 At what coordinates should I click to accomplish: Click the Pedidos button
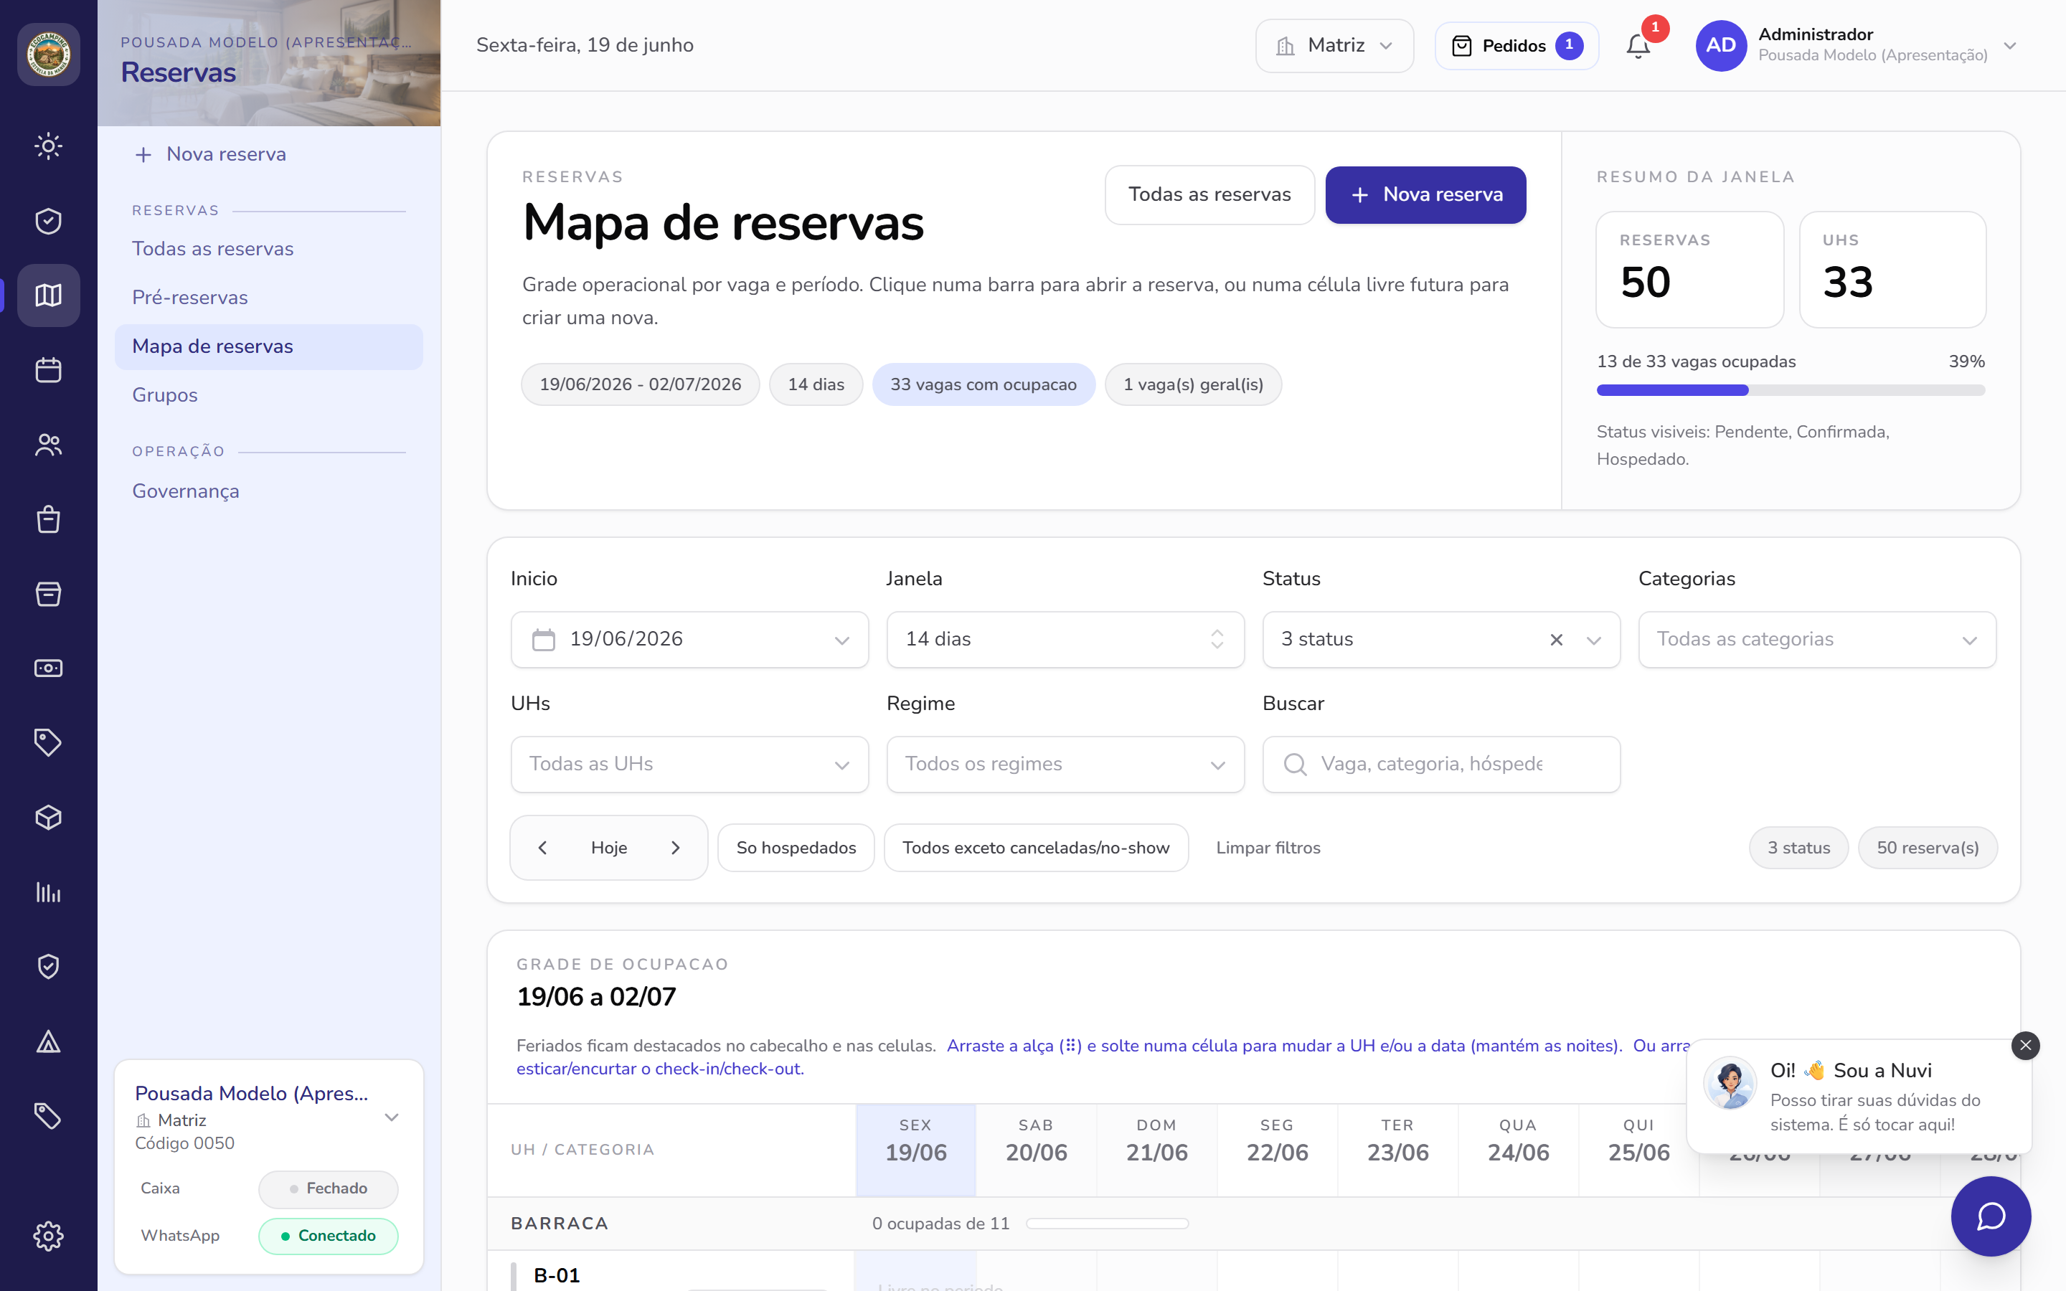pyautogui.click(x=1517, y=45)
